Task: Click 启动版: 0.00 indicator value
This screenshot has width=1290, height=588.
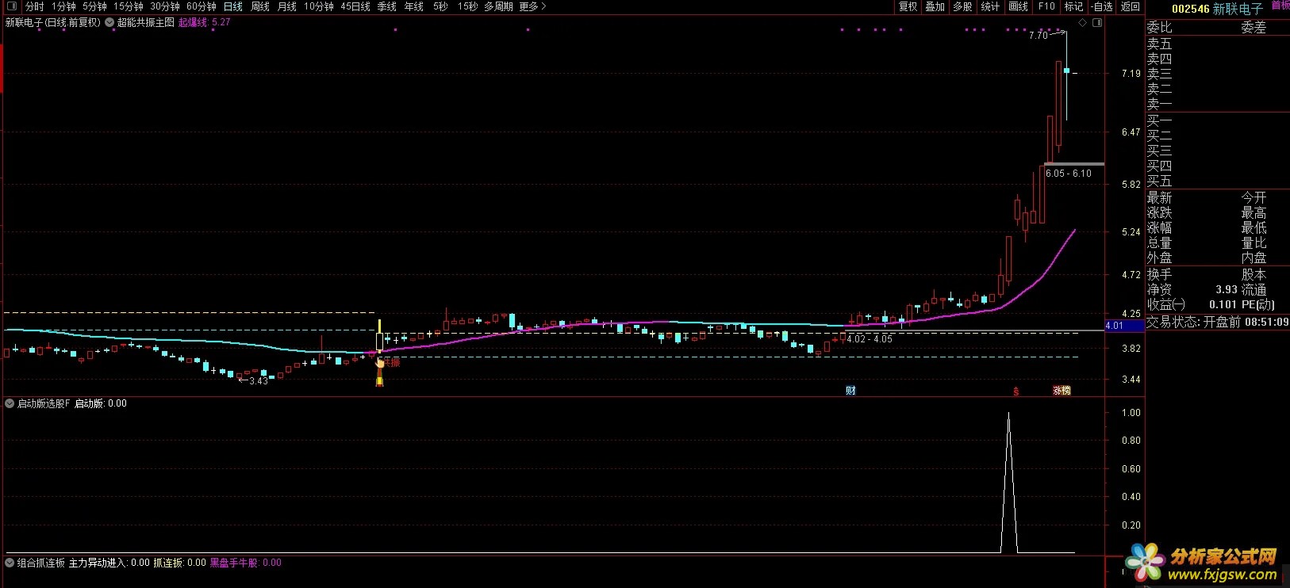Action: pyautogui.click(x=101, y=403)
